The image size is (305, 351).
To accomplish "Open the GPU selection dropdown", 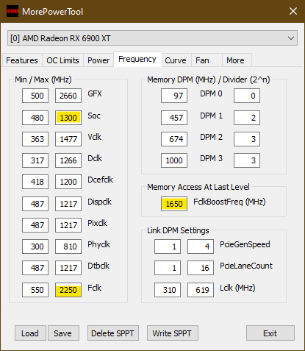I will (152, 38).
